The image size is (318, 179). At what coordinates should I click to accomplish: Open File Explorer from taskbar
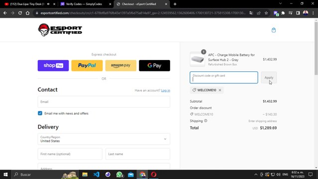85,175
